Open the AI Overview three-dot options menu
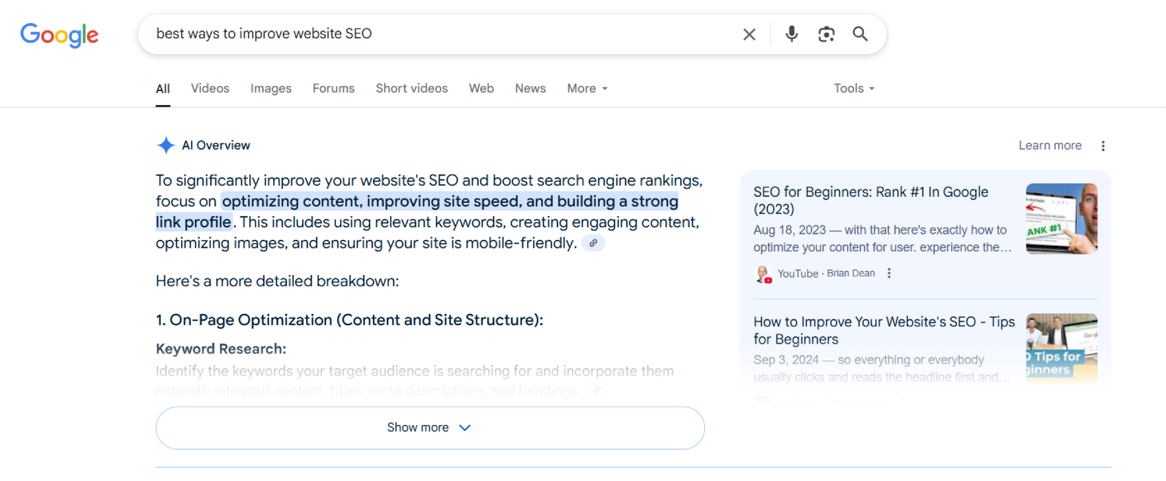This screenshot has height=481, width=1166. coord(1103,146)
